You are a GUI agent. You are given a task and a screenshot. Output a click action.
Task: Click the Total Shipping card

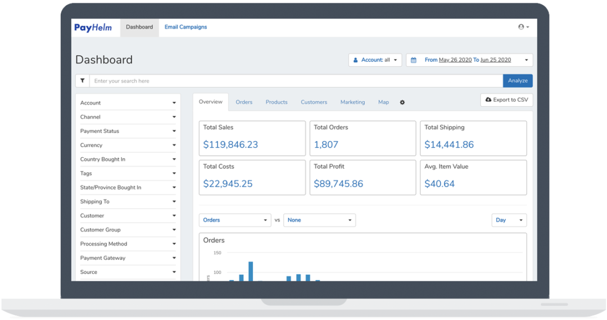473,138
